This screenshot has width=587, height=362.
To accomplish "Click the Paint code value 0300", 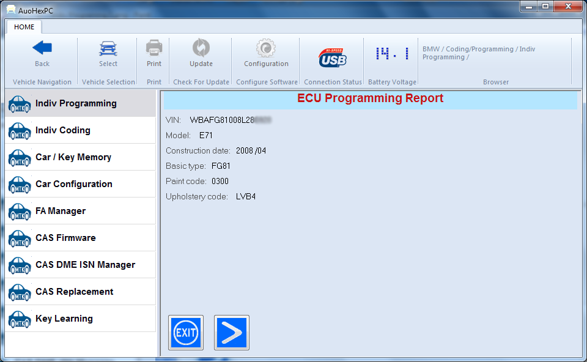I will pyautogui.click(x=220, y=182).
